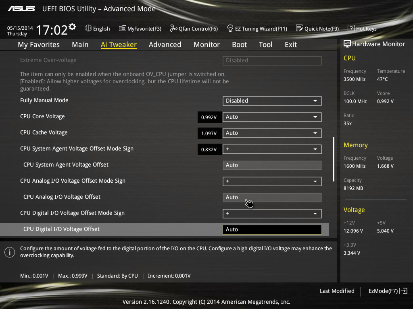Open the My Favorites tab
The width and height of the screenshot is (413, 309).
[39, 45]
